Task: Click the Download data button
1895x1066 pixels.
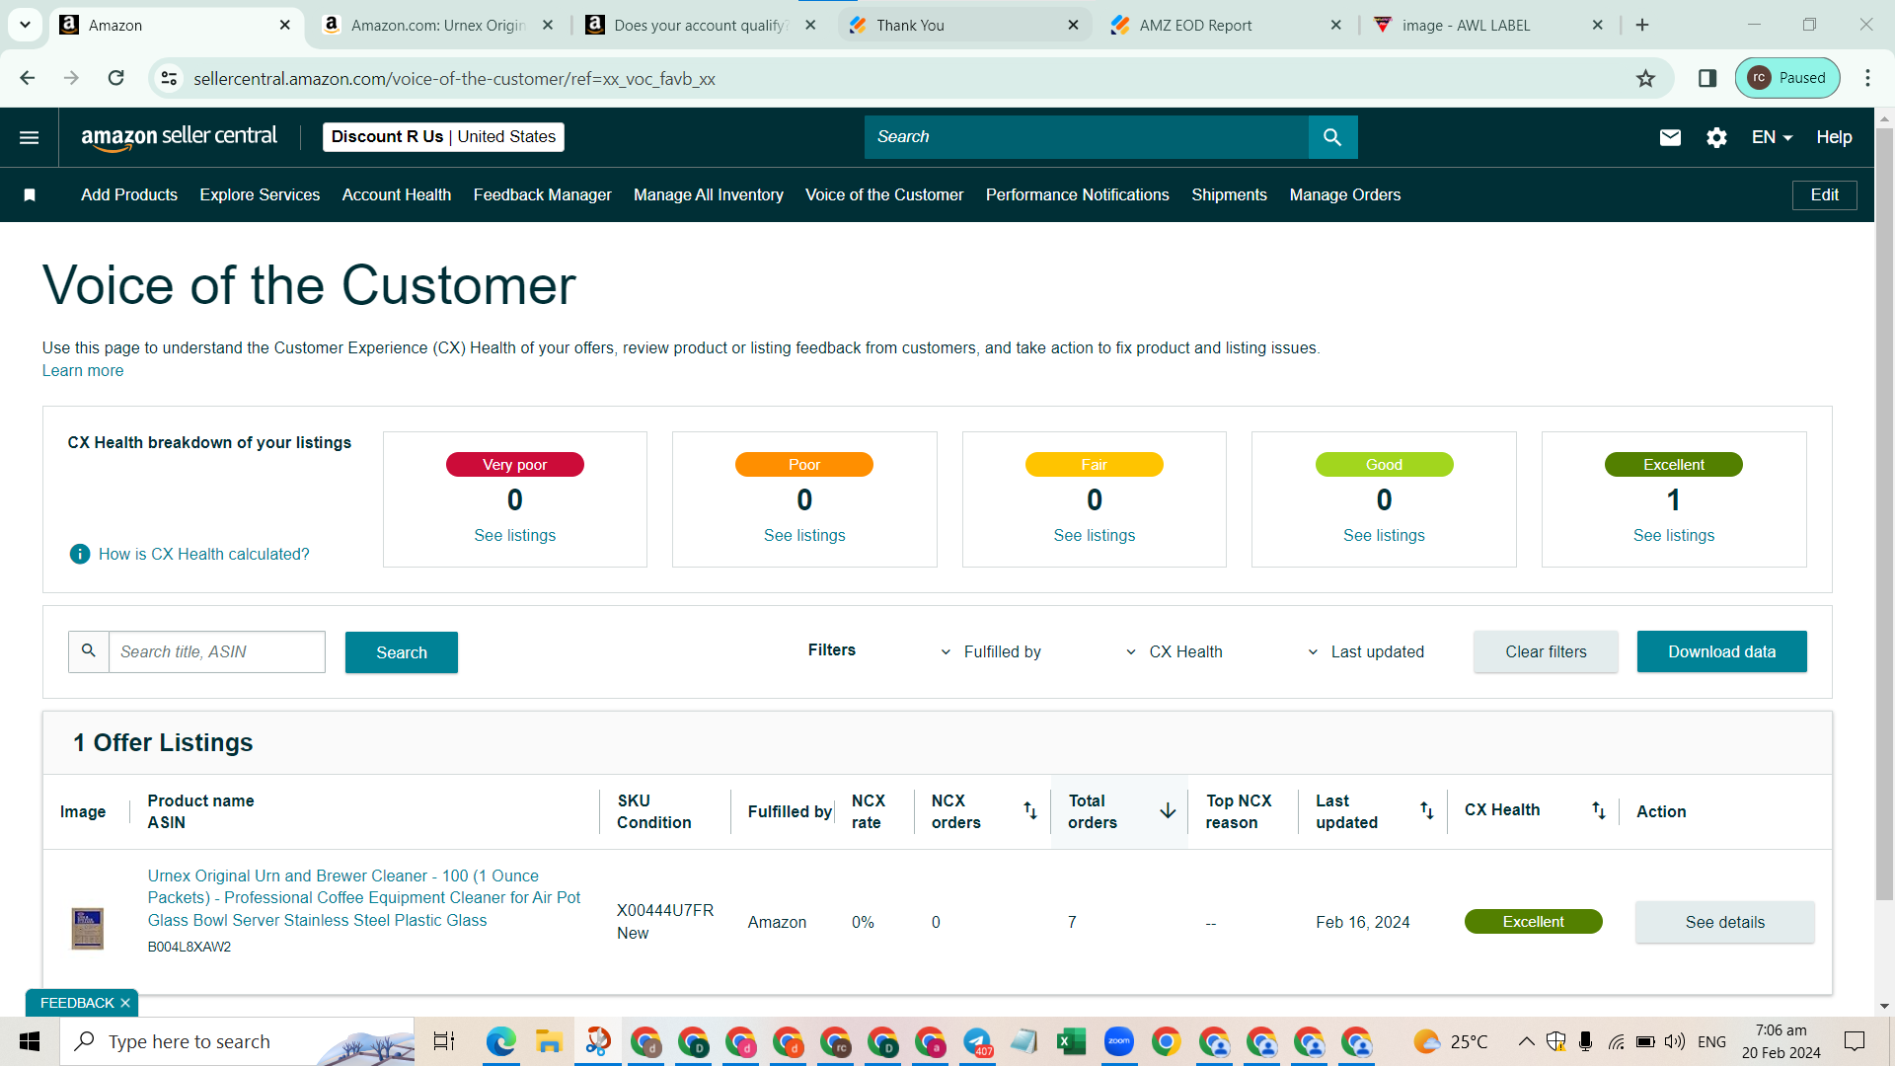Action: pyautogui.click(x=1721, y=651)
